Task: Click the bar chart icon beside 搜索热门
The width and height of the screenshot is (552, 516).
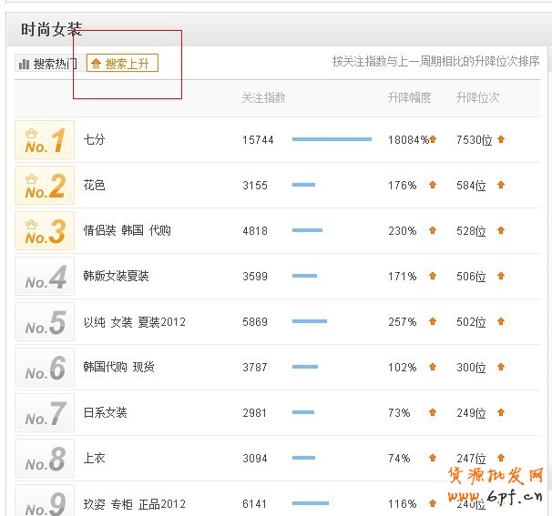Action: pos(25,64)
